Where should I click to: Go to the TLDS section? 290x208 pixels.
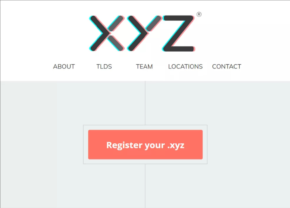coord(104,67)
